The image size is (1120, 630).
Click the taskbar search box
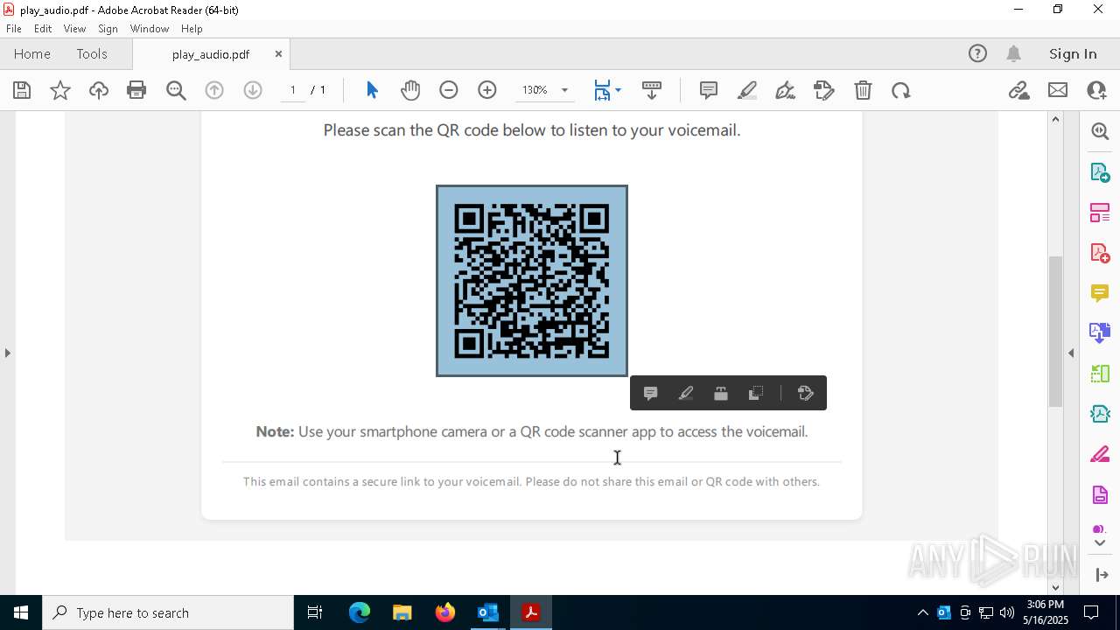click(168, 612)
